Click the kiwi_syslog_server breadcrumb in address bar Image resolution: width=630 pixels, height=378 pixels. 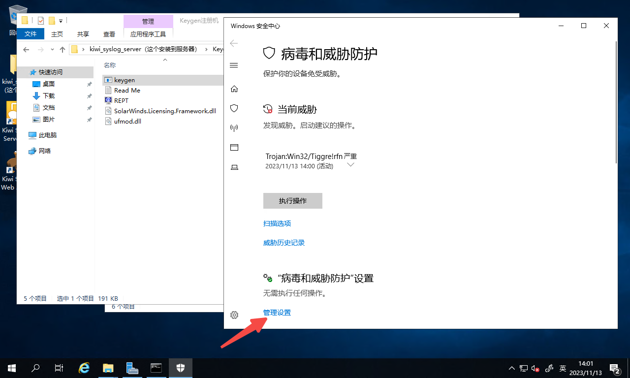[143, 49]
